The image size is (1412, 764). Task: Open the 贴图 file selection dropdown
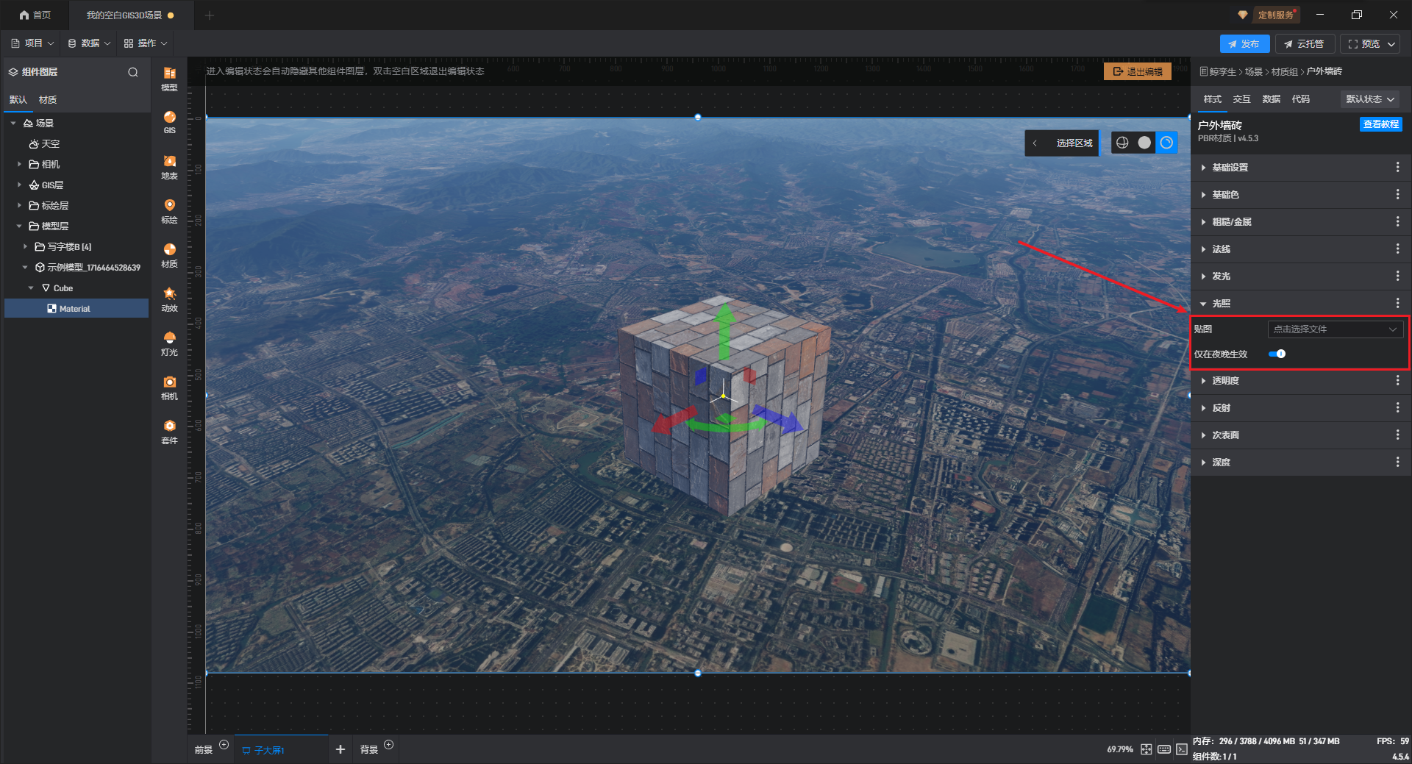pyautogui.click(x=1335, y=329)
